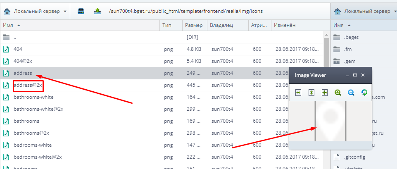Click the .gitconfig document icon
This screenshot has height=169, width=397.
pos(336,157)
